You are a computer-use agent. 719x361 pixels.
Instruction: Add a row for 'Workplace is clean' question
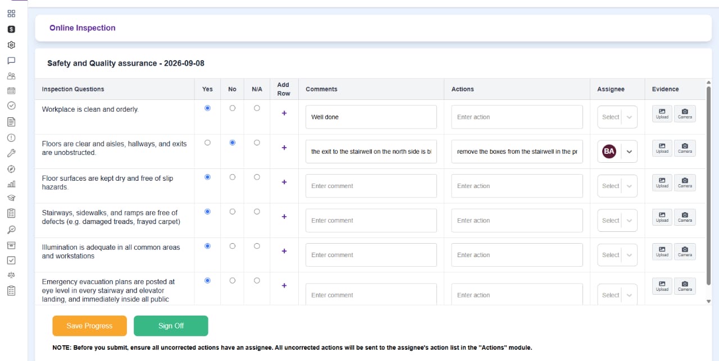(284, 113)
